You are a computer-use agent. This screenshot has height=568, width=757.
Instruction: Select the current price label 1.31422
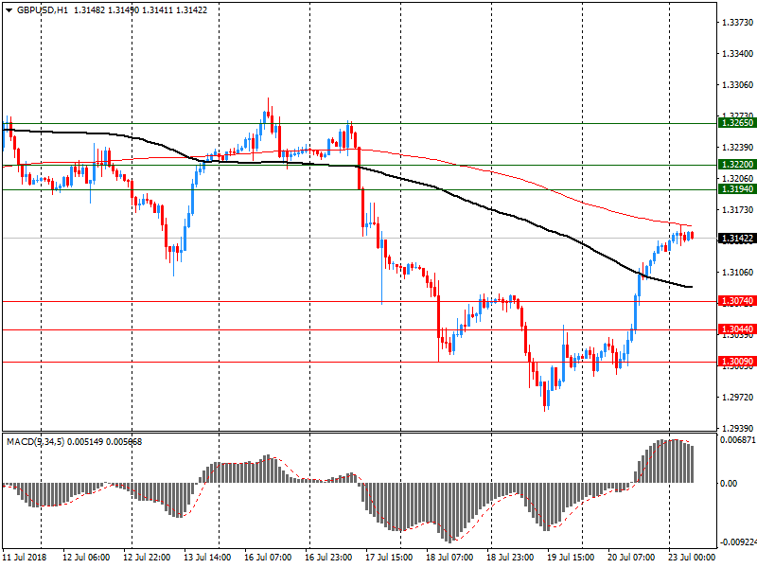(737, 239)
